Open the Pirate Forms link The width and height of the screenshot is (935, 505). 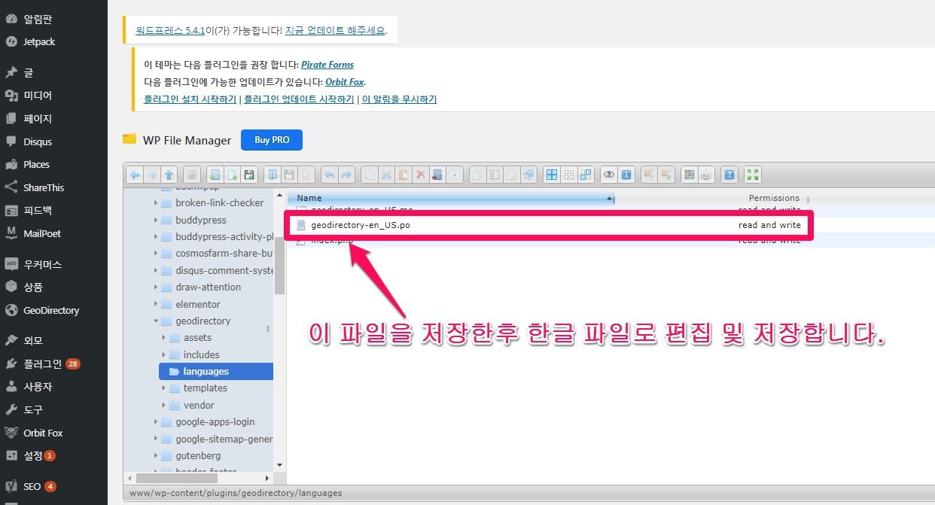pyautogui.click(x=327, y=65)
